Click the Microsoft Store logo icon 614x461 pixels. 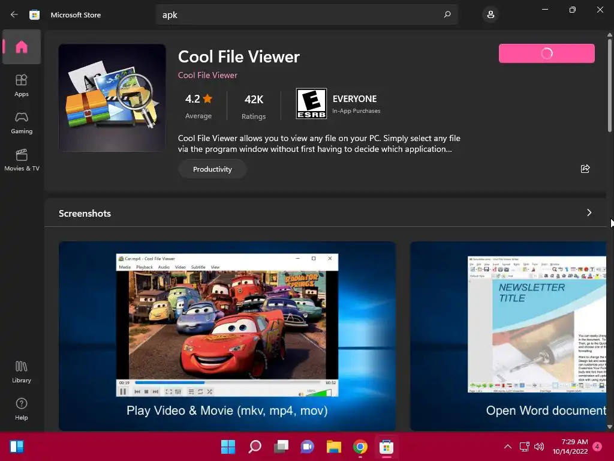point(34,14)
